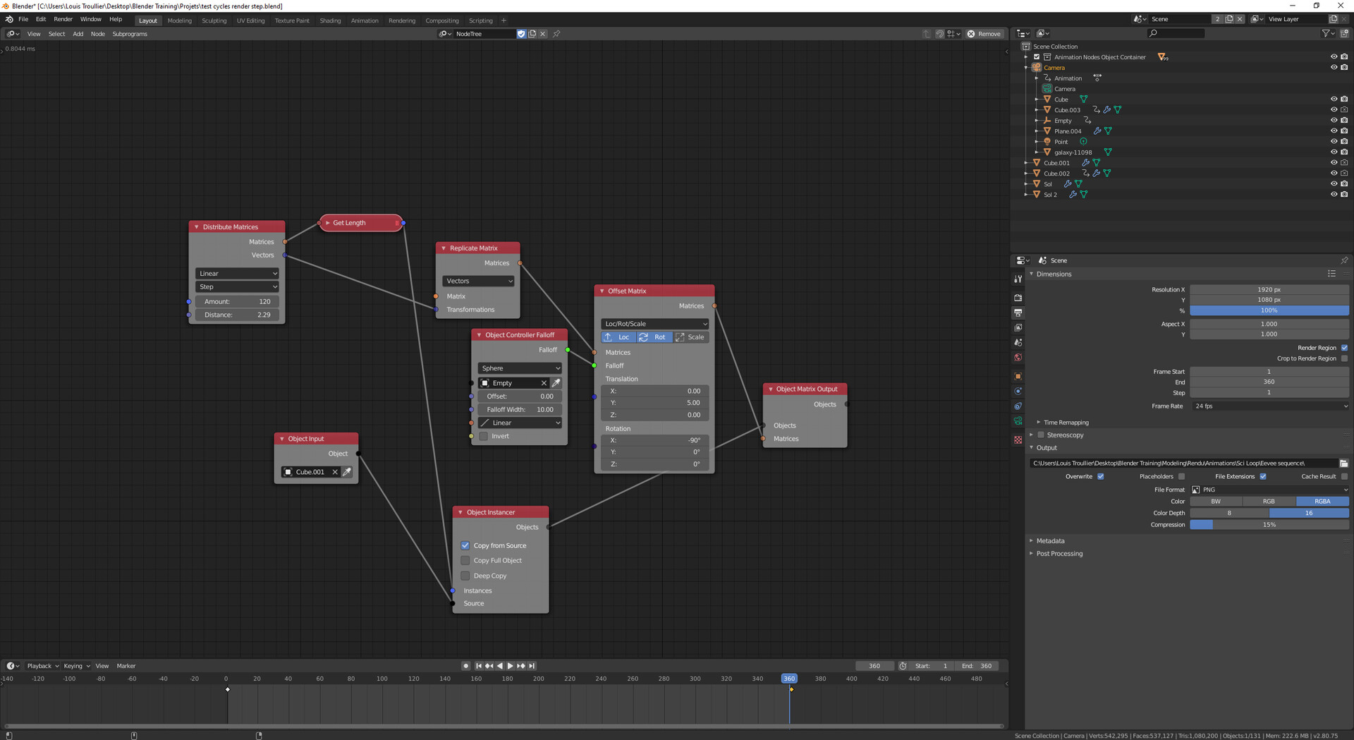Open the PNG File Format dropdown
The width and height of the screenshot is (1354, 740).
tap(1269, 490)
